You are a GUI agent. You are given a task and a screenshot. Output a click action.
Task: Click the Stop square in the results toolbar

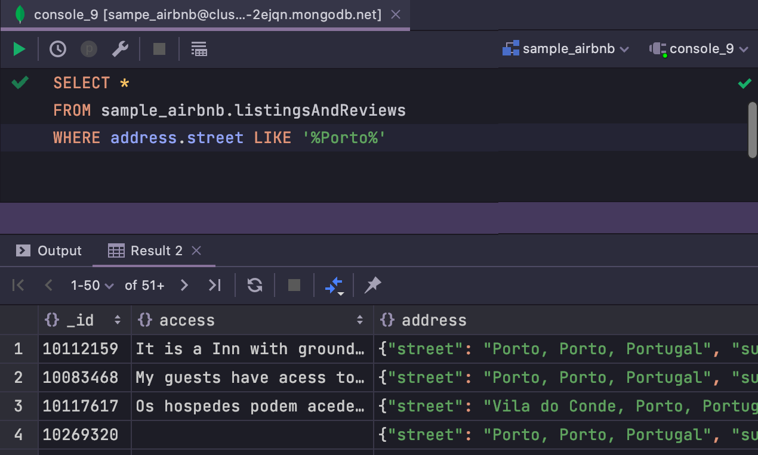[x=294, y=286]
